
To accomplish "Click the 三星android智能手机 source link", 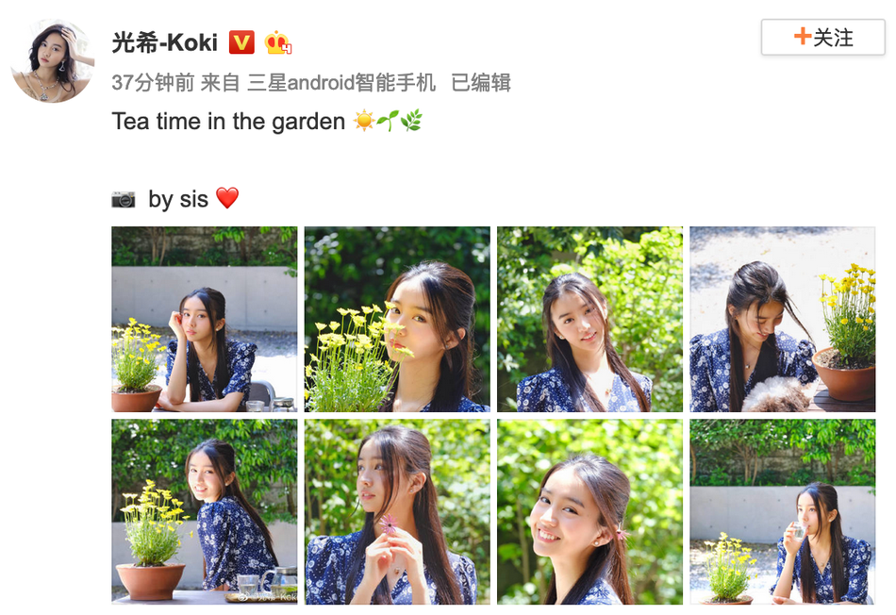I will [341, 82].
